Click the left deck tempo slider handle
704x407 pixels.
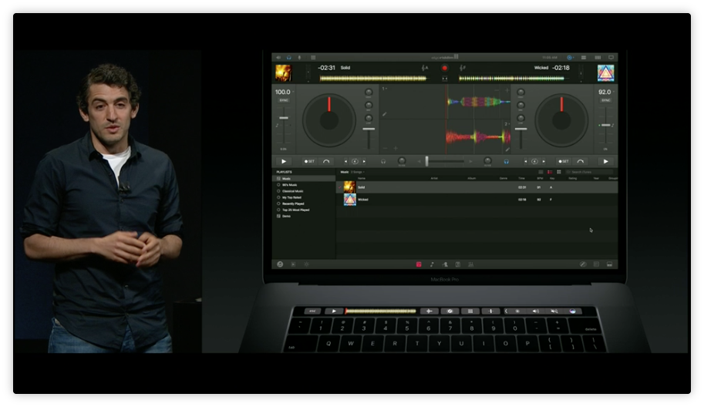(x=284, y=118)
